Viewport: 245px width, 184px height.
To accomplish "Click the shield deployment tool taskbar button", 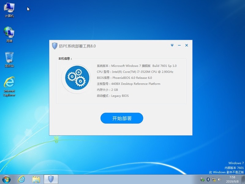I will [x=51, y=179].
